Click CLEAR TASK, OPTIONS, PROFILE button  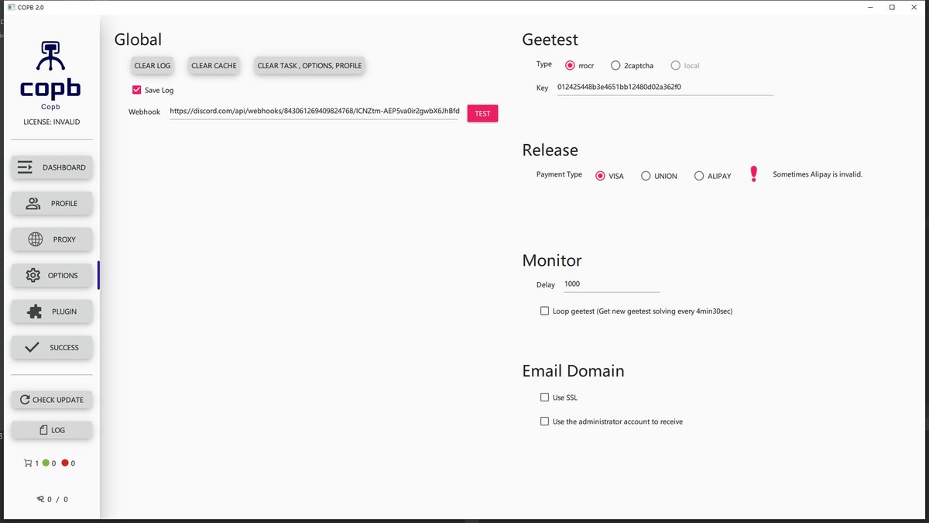click(310, 66)
